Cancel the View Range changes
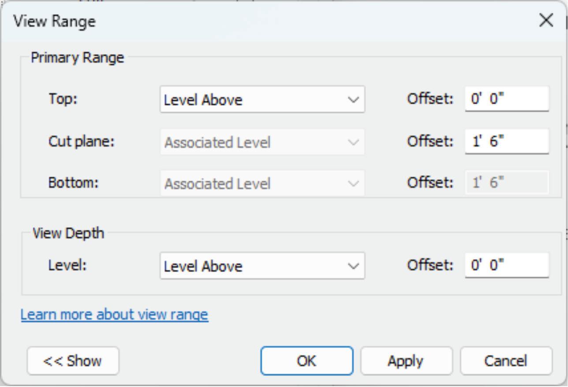 [x=506, y=361]
